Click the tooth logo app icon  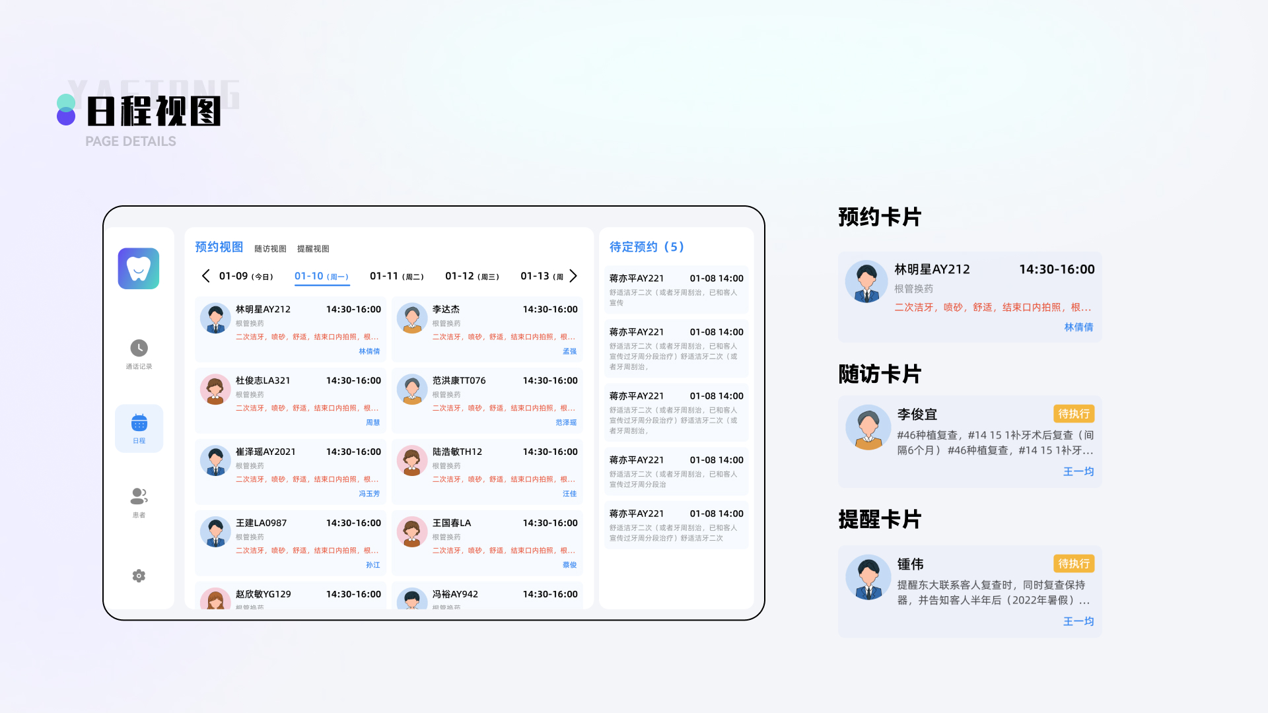[x=139, y=269]
